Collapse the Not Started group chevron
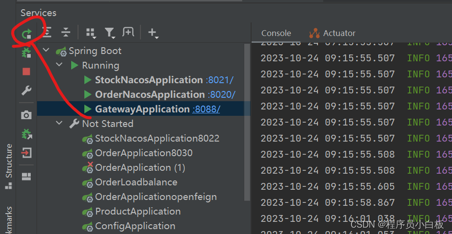The height and width of the screenshot is (234, 452). tap(59, 123)
